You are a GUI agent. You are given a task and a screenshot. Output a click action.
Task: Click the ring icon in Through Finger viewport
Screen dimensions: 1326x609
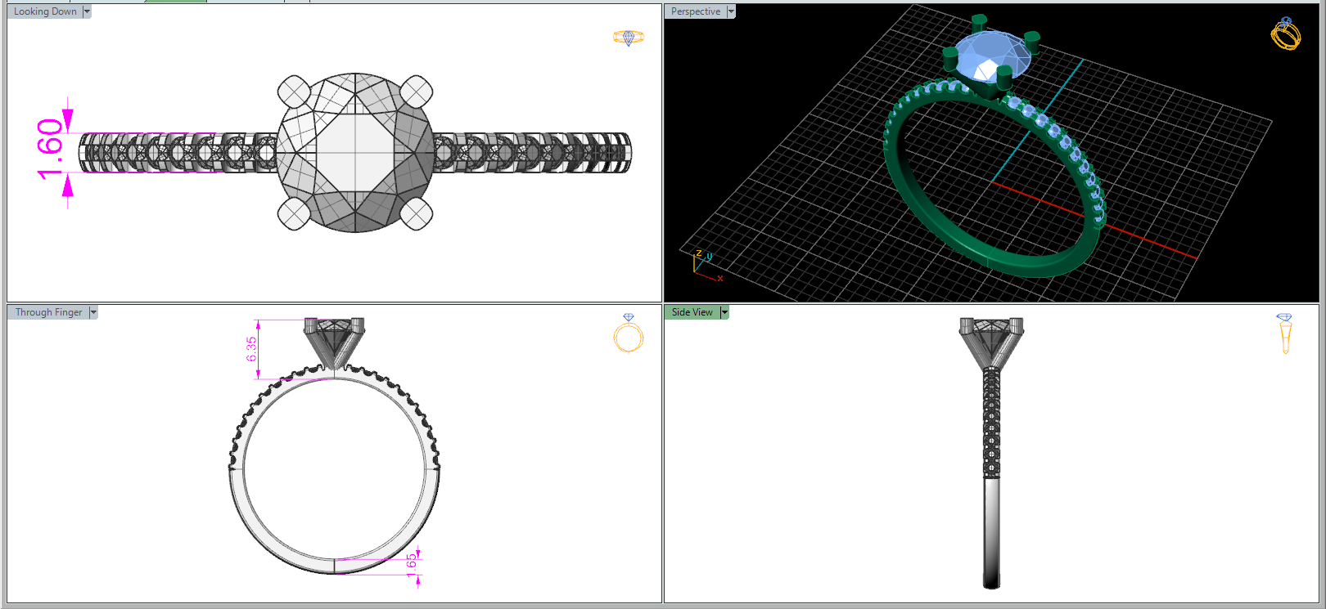click(629, 334)
